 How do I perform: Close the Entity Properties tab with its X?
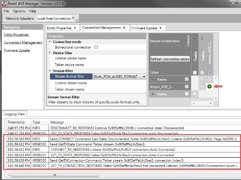75,28
